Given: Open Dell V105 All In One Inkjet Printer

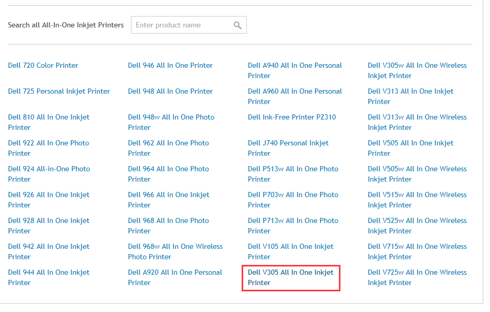Looking at the screenshot, I should click(x=291, y=252).
